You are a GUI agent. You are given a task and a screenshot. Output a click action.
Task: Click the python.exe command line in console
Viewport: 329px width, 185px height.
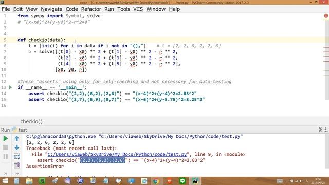135,137
